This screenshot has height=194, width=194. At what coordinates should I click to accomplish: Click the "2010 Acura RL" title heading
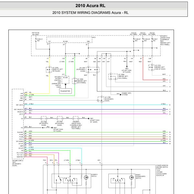coord(90,5)
